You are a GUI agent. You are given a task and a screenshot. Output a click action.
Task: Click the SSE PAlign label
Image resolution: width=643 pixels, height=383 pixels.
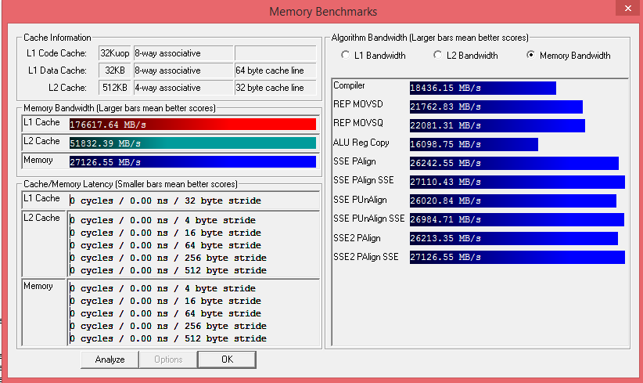[x=354, y=161]
